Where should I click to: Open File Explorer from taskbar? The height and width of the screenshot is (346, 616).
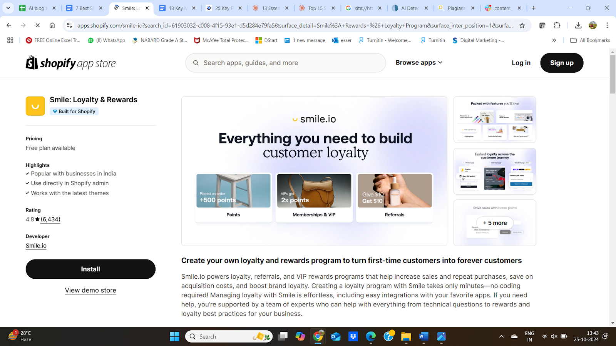[x=406, y=336]
